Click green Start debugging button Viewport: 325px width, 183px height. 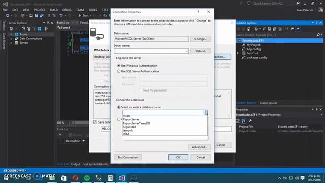point(80,16)
